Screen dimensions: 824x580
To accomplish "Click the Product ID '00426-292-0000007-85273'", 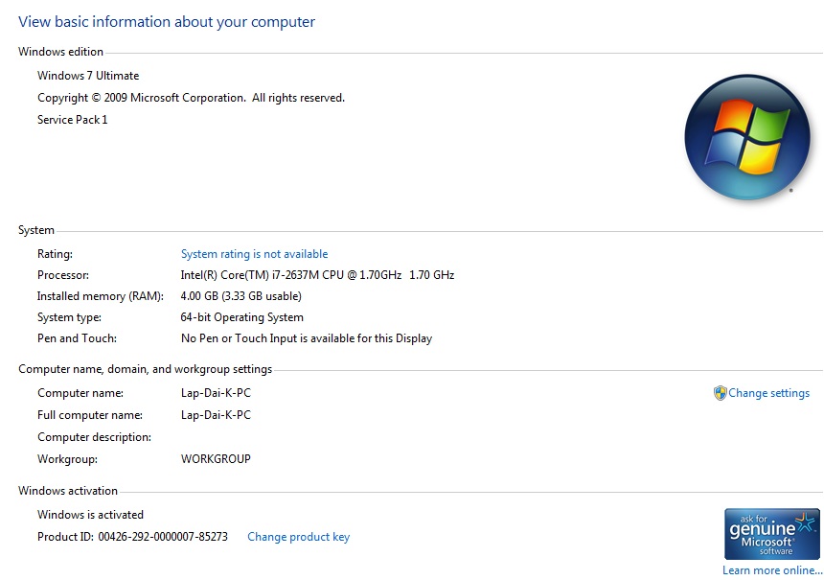I will [x=163, y=537].
